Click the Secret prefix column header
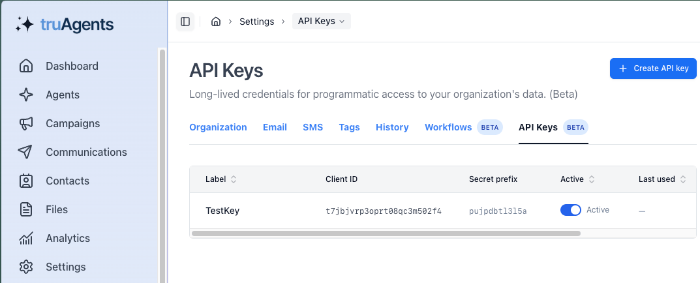 click(493, 179)
